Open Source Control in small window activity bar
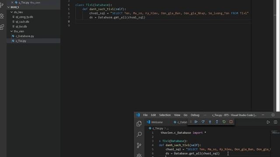This screenshot has height=157, width=280. [x=139, y=145]
